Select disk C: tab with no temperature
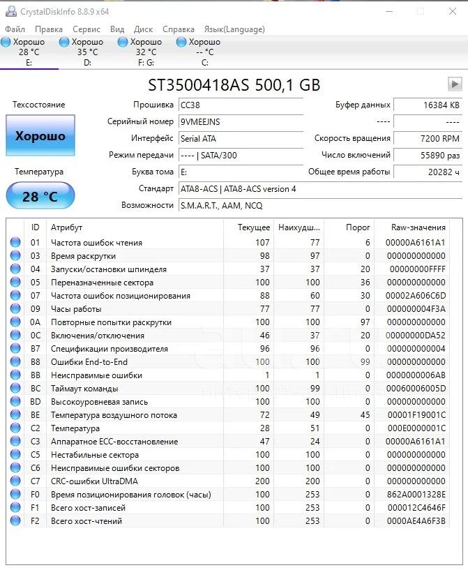The image size is (468, 570). tap(204, 52)
